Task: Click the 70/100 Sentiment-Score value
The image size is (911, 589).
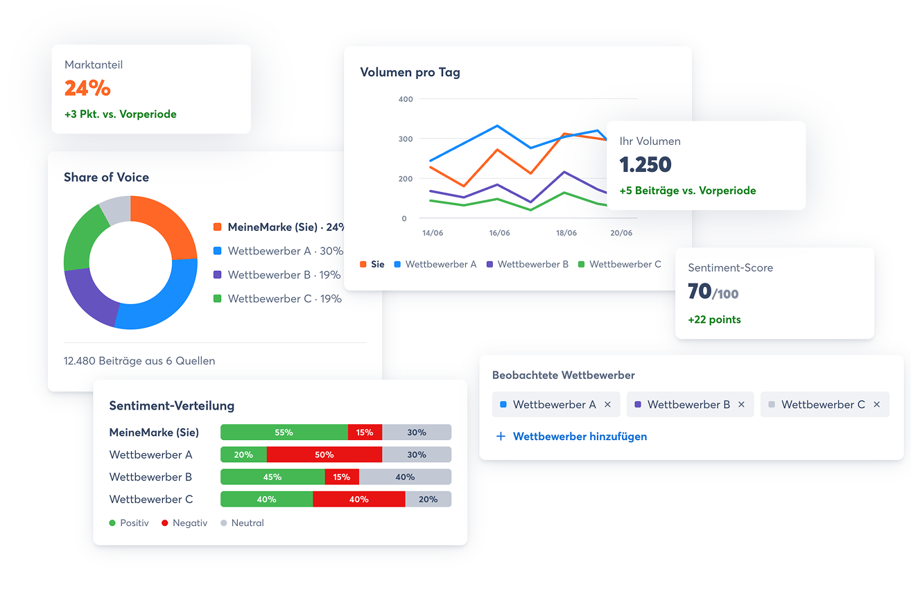Action: pyautogui.click(x=713, y=292)
